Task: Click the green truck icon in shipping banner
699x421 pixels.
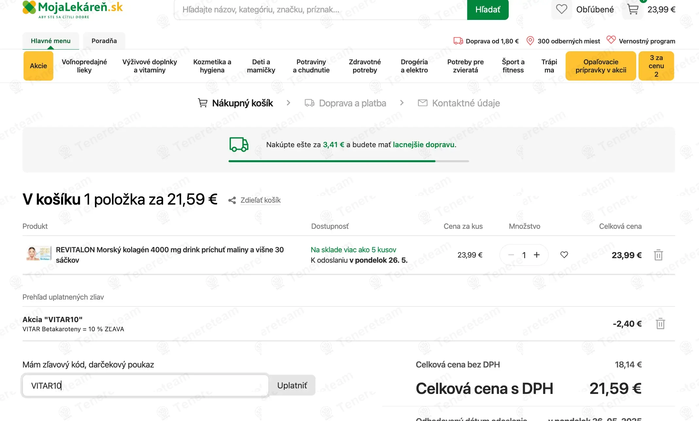Action: point(239,145)
